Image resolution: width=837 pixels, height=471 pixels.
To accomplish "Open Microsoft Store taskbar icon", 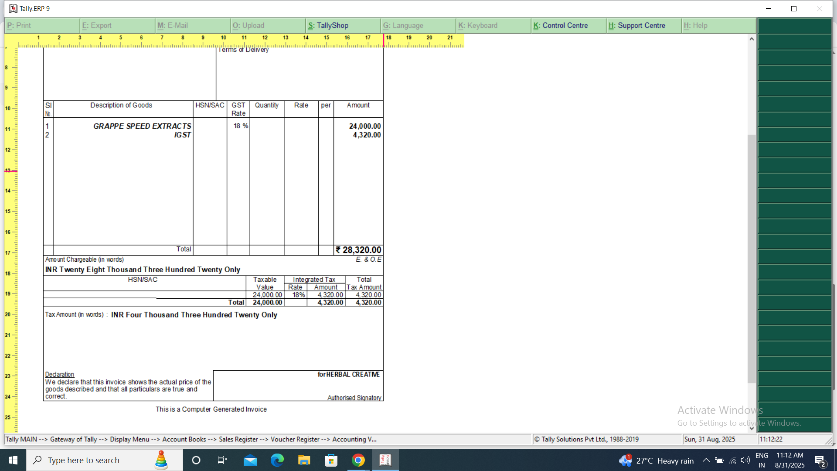I will [331, 460].
